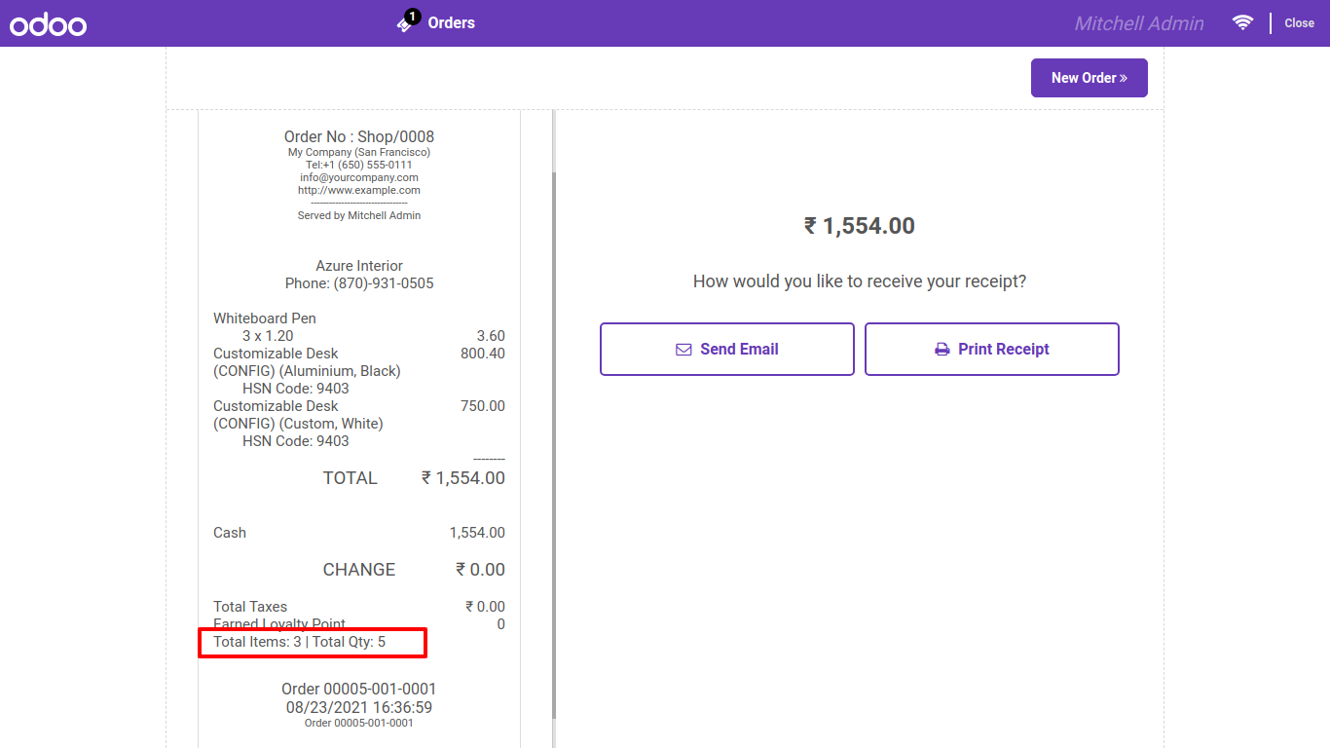Click the info@yourcompany.com text
The height and width of the screenshot is (748, 1330).
coord(359,178)
